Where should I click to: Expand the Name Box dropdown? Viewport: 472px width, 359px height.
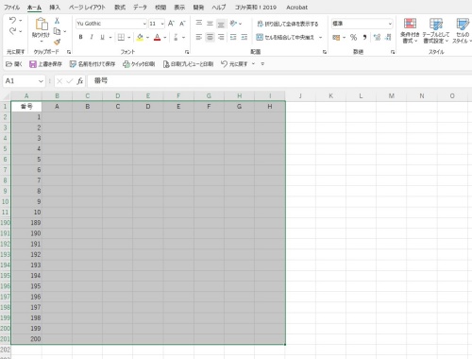pos(41,81)
